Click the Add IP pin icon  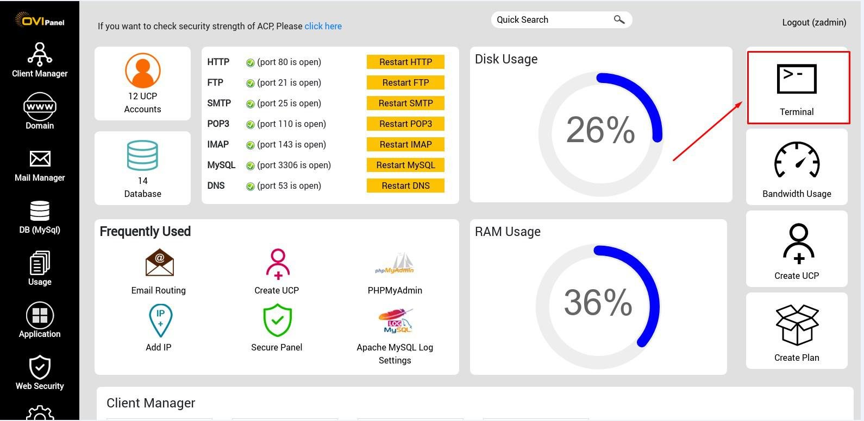[x=160, y=320]
